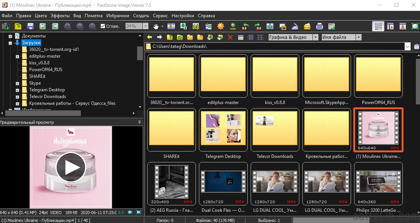Expand the Telegram Desktop tree node
This screenshot has width=420, height=223.
coord(17,90)
